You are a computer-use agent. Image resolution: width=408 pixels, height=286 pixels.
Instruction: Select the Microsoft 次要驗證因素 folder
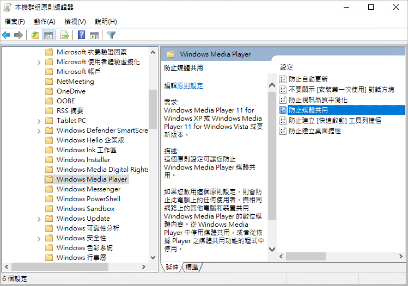click(92, 52)
